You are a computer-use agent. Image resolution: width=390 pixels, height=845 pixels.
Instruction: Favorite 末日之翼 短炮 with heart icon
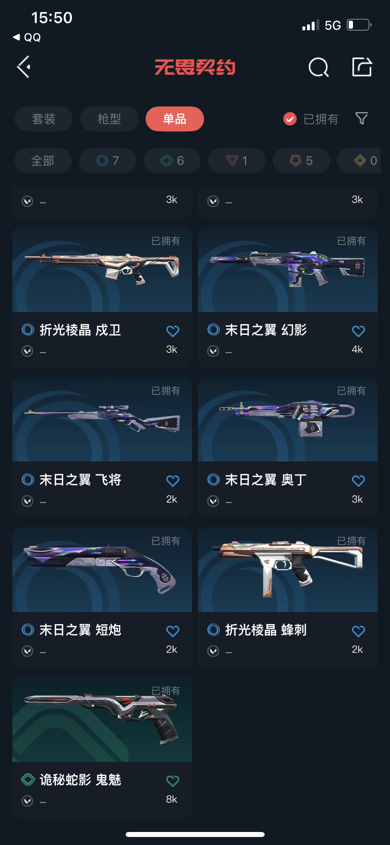point(173,631)
